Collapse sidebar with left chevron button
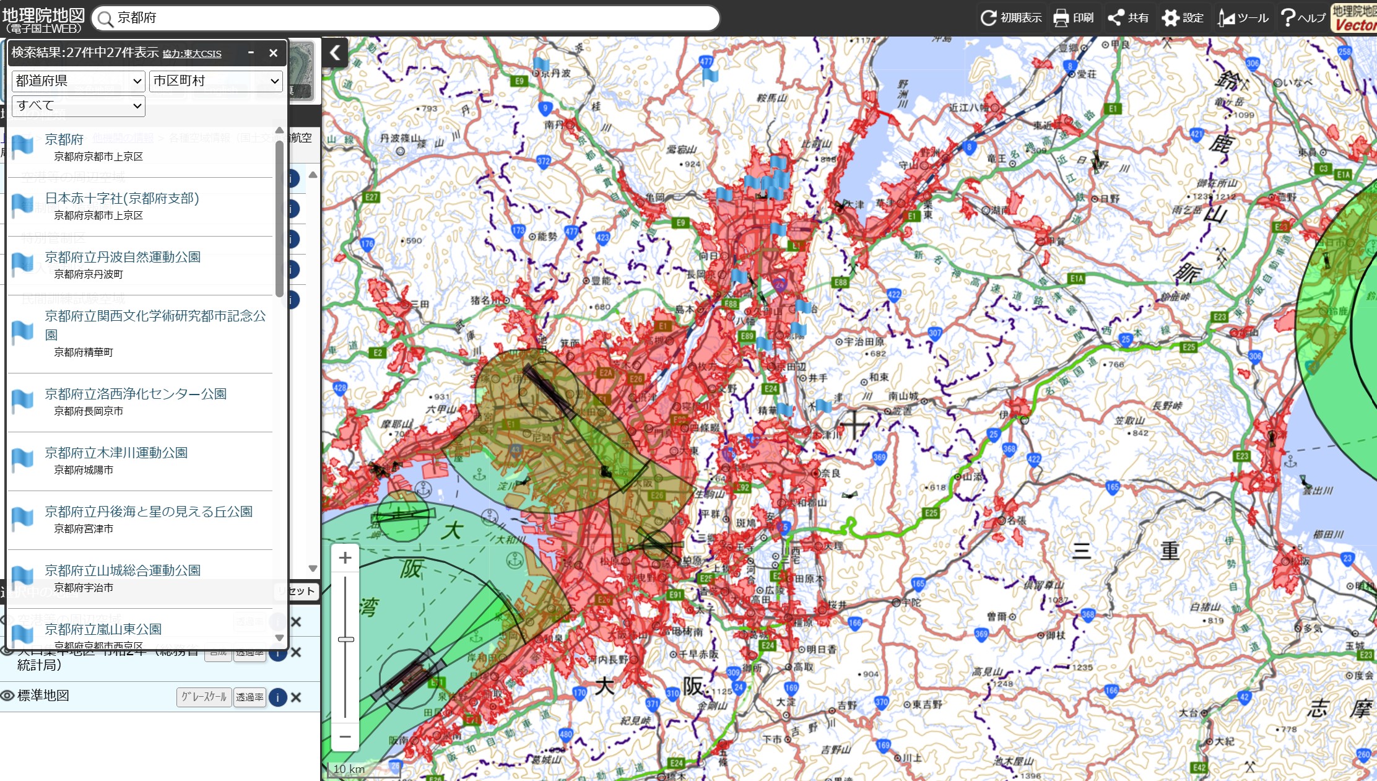Screen dimensions: 1377x781 (335, 53)
